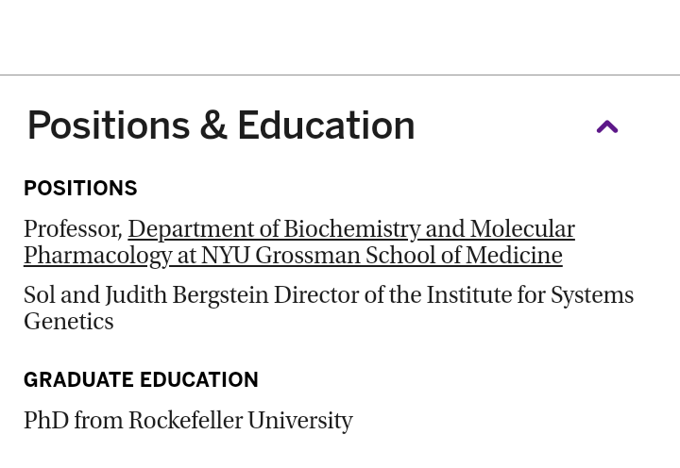Collapse the Positions & Education section chevron
Viewport: 680px width, 468px height.
click(x=607, y=127)
